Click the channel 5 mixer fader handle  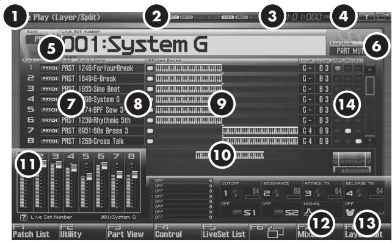point(89,177)
